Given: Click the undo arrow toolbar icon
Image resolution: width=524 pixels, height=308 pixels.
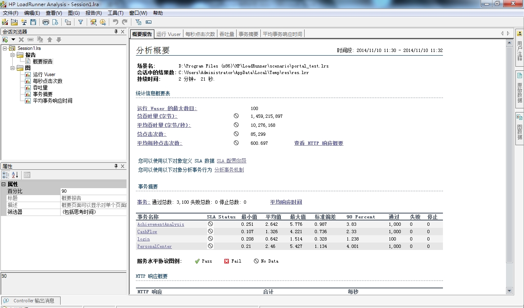Looking at the screenshot, I should pos(115,22).
